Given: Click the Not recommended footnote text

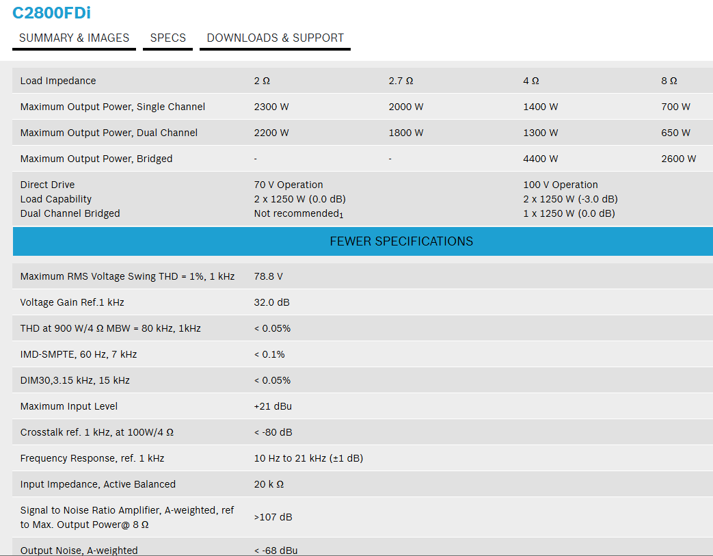Looking at the screenshot, I should [298, 213].
